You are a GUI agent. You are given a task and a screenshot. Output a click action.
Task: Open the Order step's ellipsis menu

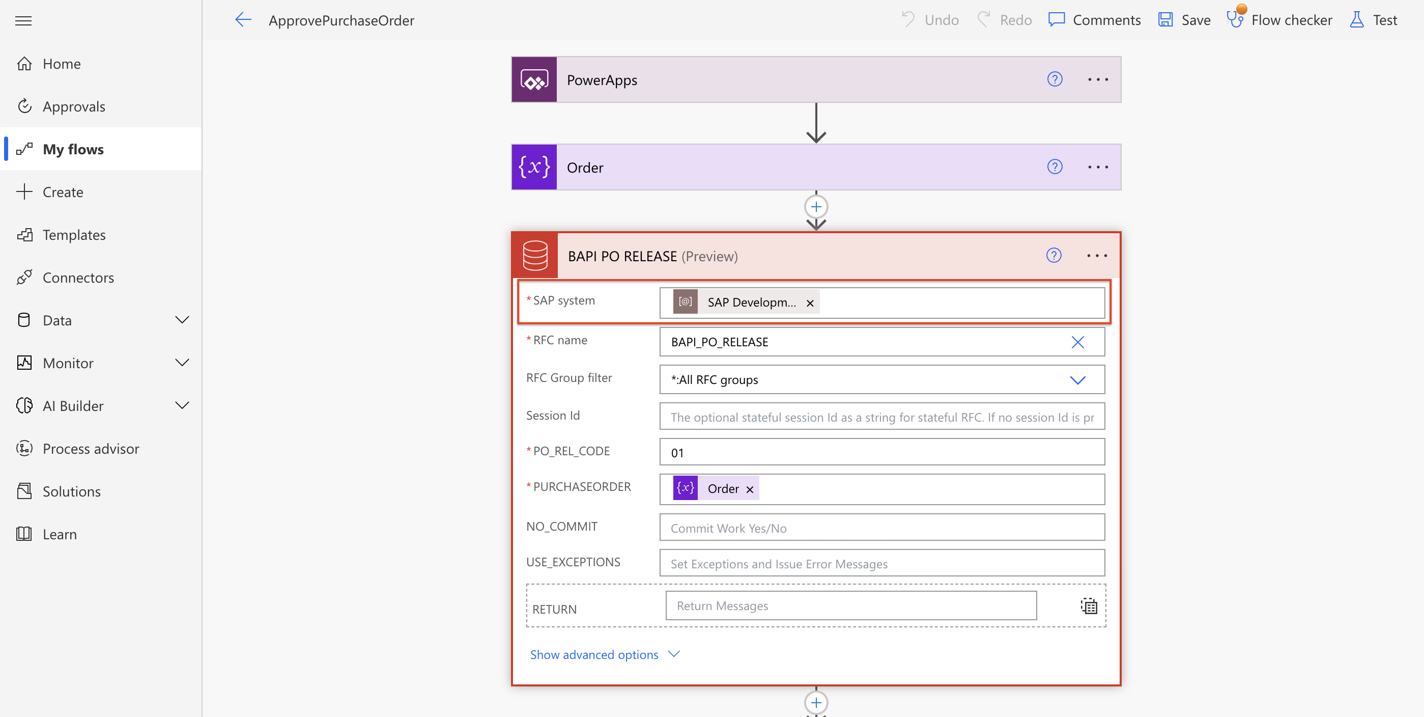1097,167
